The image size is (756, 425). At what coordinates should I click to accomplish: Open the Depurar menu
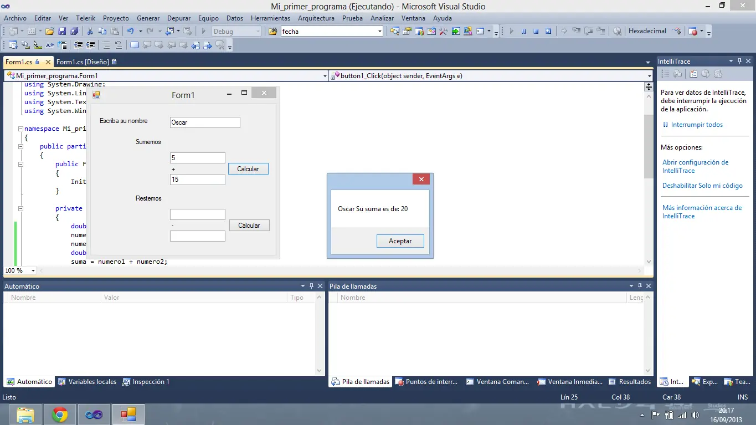179,18
